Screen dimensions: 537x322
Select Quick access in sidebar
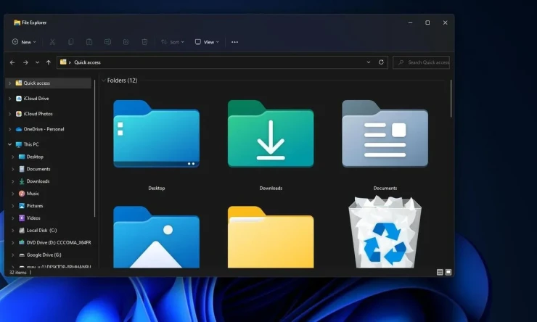49,83
